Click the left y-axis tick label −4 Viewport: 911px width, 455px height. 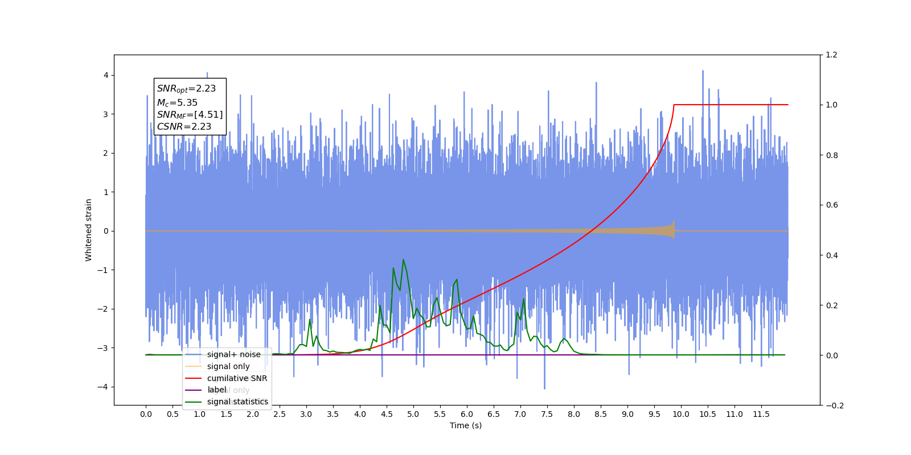point(102,387)
